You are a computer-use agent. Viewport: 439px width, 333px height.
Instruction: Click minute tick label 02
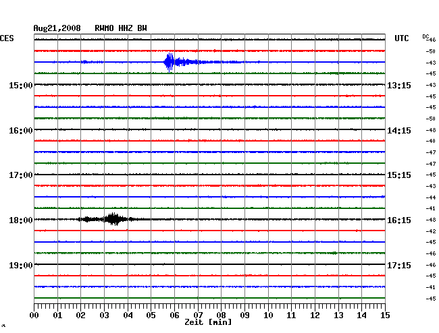pyautogui.click(x=80, y=315)
